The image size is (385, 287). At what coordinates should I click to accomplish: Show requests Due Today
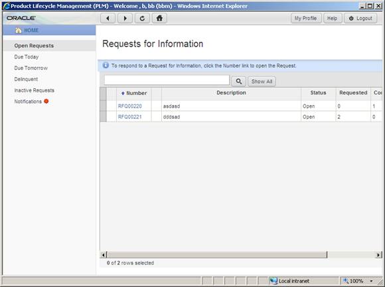coord(27,56)
